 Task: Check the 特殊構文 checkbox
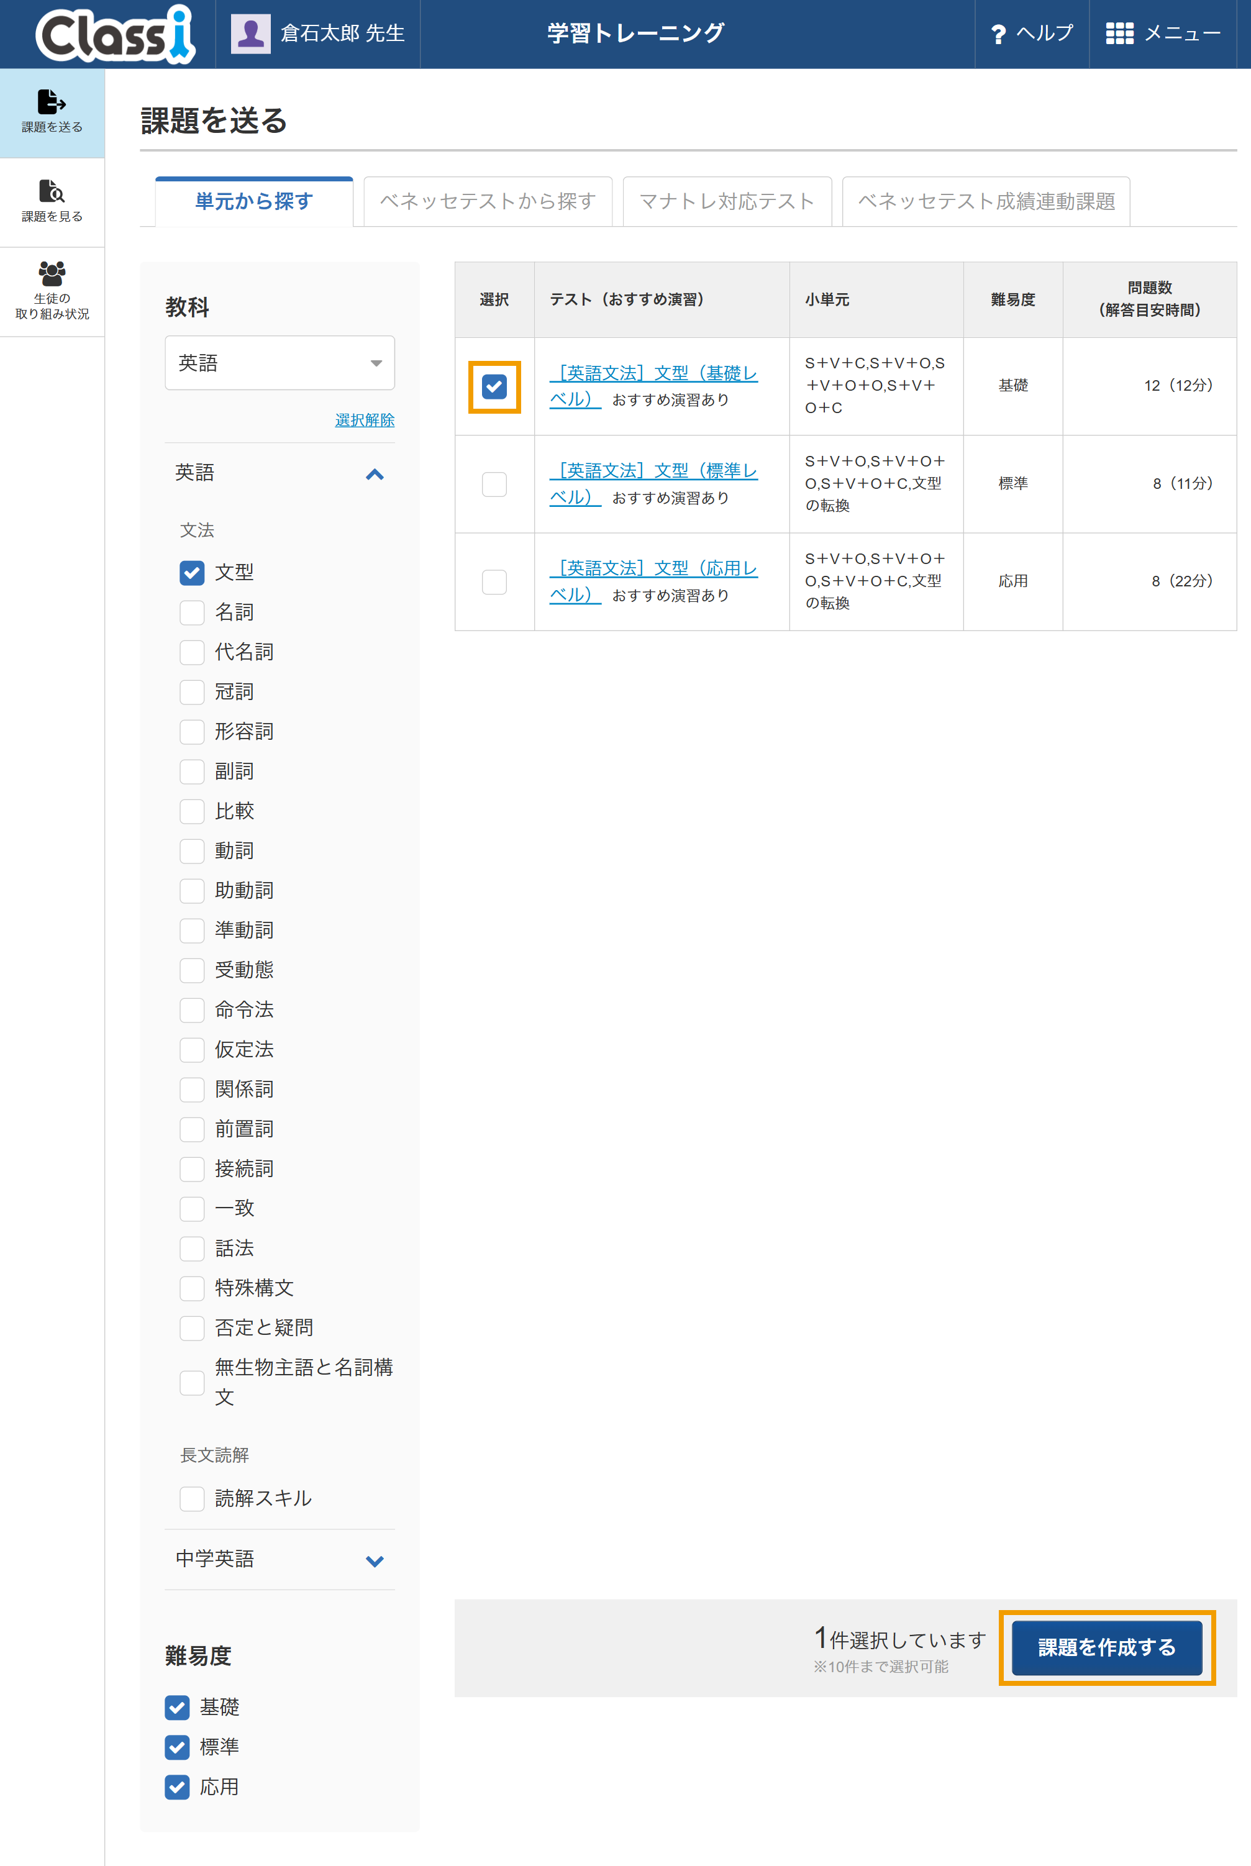191,1288
